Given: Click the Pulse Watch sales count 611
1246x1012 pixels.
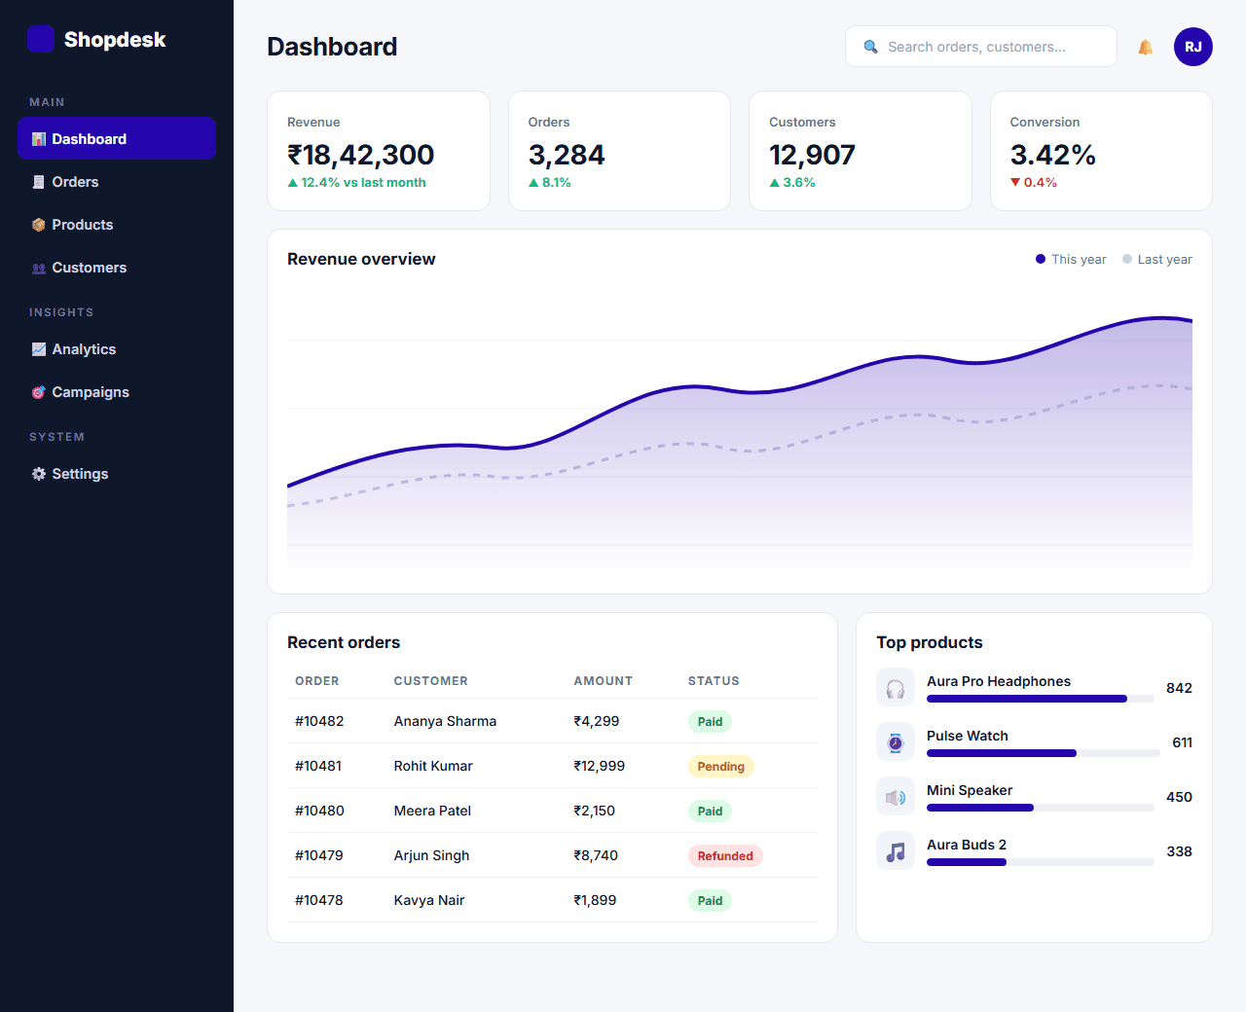Looking at the screenshot, I should pyautogui.click(x=1182, y=742).
